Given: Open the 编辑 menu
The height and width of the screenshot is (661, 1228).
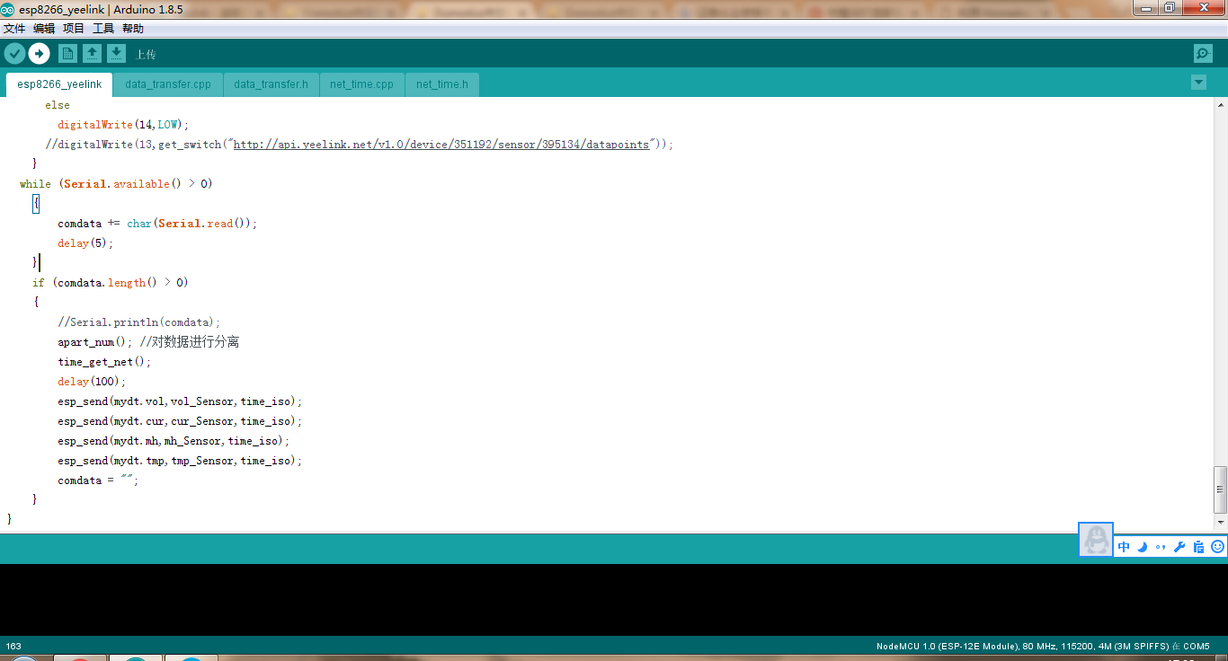Looking at the screenshot, I should [44, 29].
